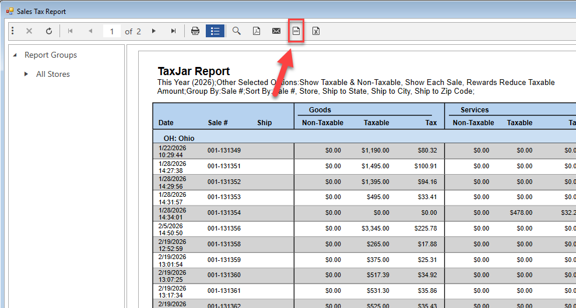Jump to the last report page
The width and height of the screenshot is (576, 308).
tap(173, 31)
